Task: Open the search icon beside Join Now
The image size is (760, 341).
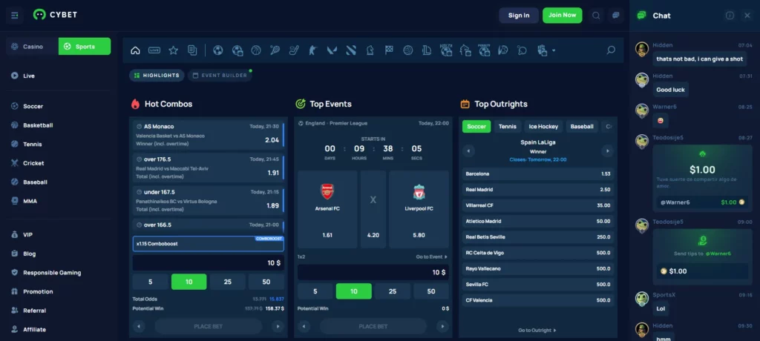Action: point(596,16)
